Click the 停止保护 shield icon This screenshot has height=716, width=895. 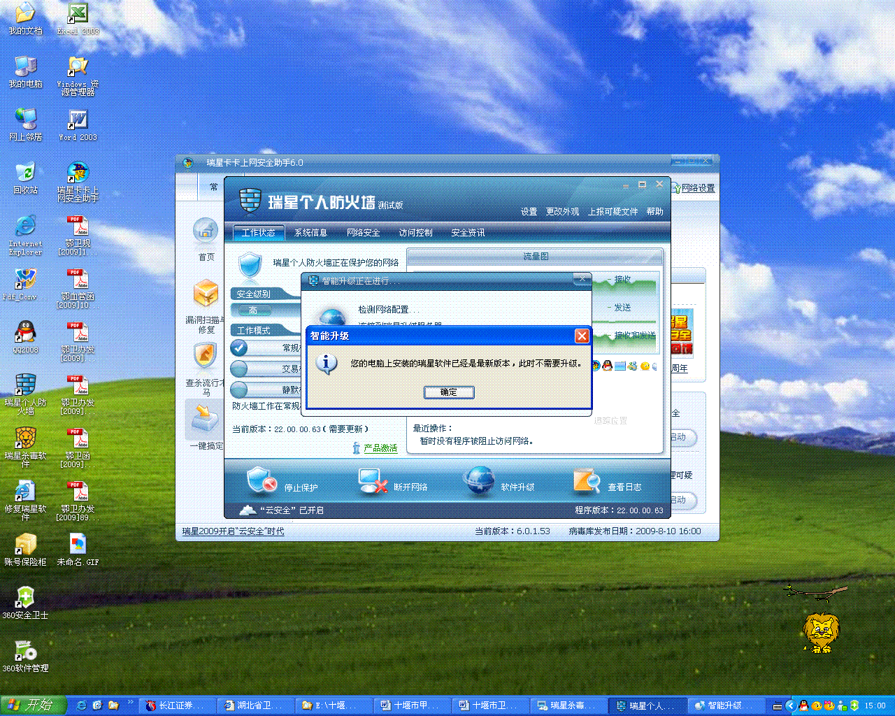[x=262, y=481]
